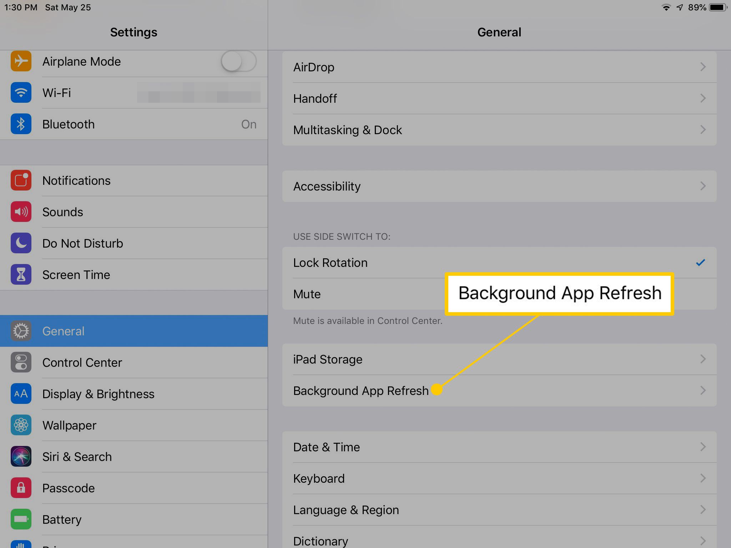
Task: Open Background App Refresh chevron
Action: point(703,391)
